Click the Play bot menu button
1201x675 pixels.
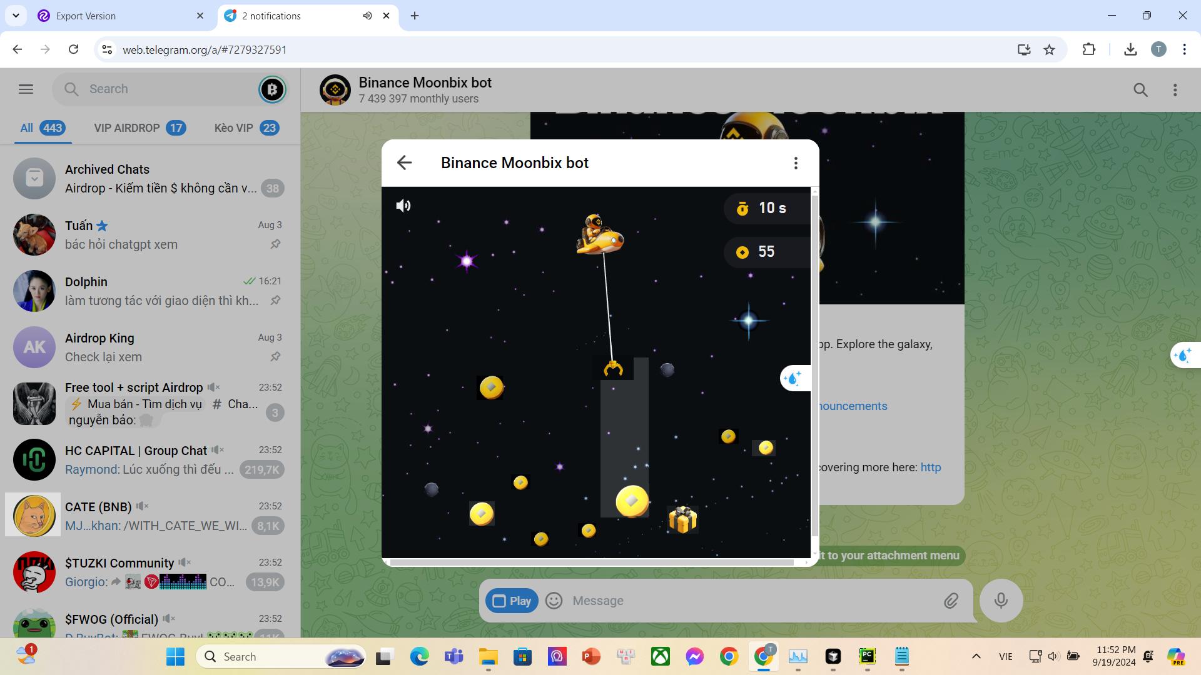(x=512, y=601)
